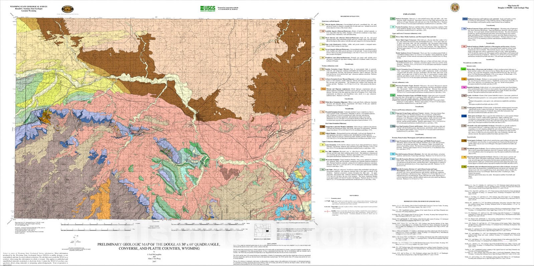Screen dimensions: 534x266
Task: Select the Landslide deposits legend swatch
Action: [x=323, y=31]
